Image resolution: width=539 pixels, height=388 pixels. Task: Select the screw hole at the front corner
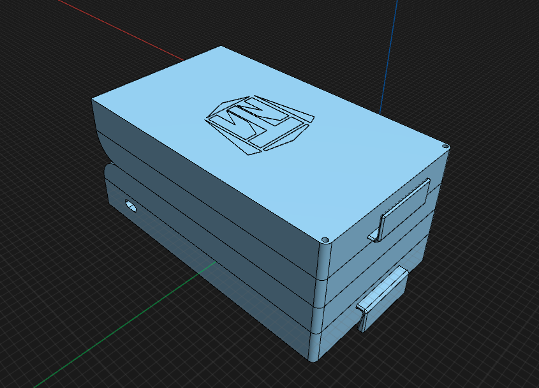[325, 239]
